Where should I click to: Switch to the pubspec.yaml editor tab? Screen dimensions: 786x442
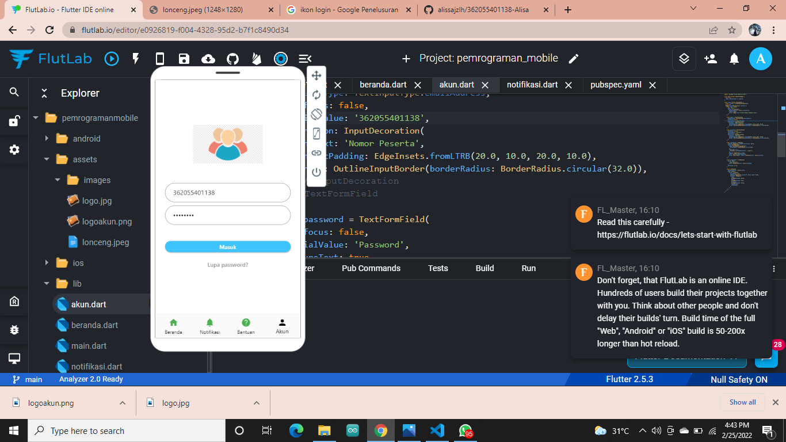(x=616, y=85)
